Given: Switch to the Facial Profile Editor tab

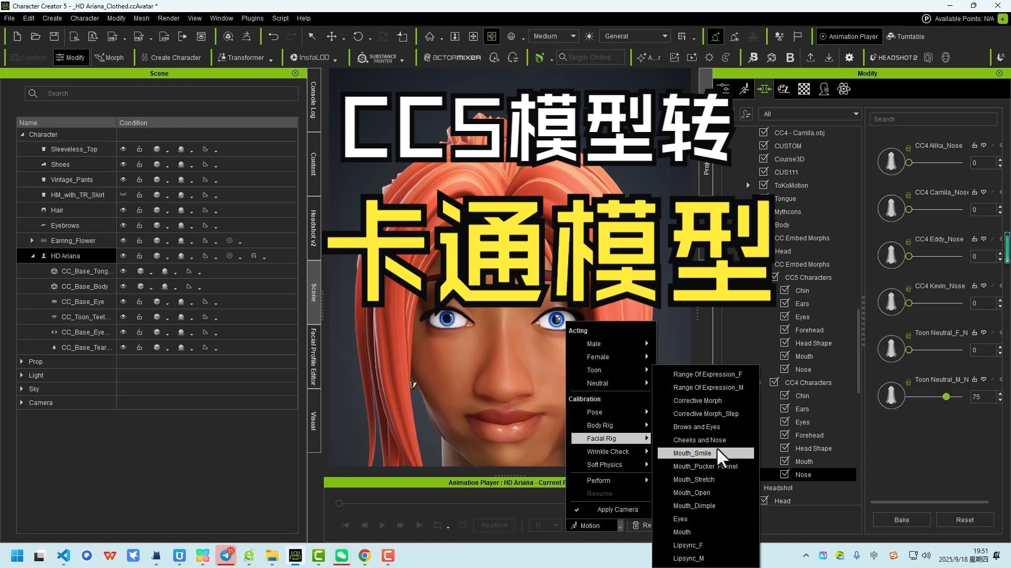Looking at the screenshot, I should point(314,357).
